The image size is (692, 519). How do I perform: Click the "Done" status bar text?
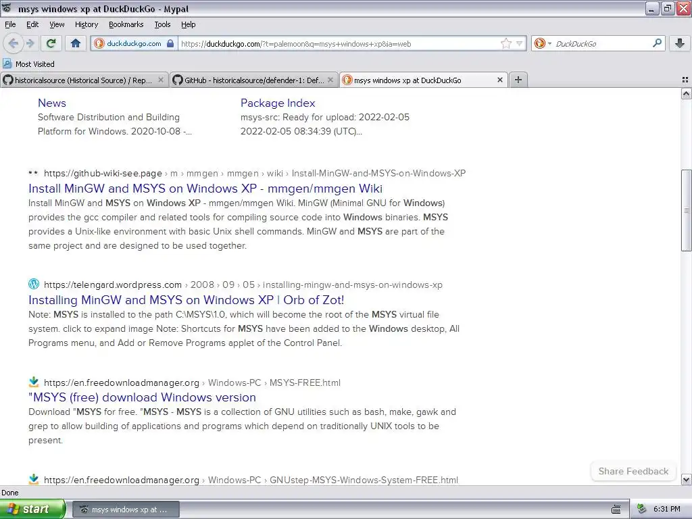point(9,493)
